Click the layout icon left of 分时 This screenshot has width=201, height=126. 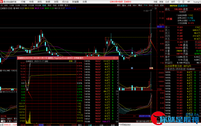pos(1,5)
